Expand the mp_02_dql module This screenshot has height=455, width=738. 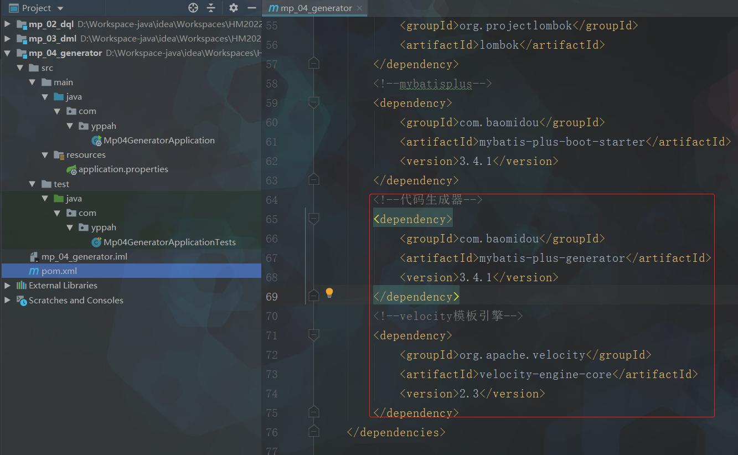[7, 24]
